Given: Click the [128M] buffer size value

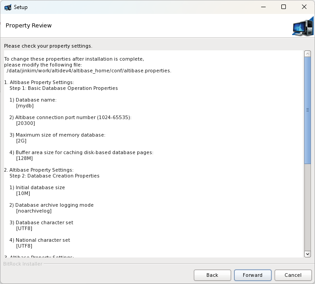Looking at the screenshot, I should [x=24, y=158].
